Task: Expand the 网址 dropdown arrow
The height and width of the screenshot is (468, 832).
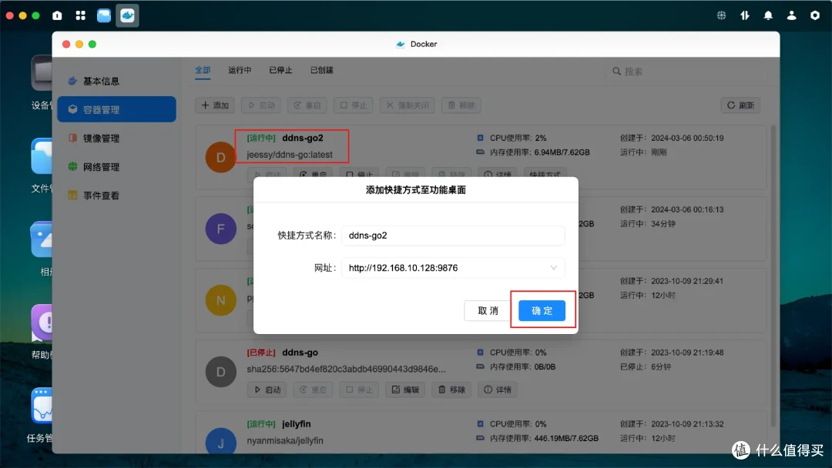Action: click(553, 268)
